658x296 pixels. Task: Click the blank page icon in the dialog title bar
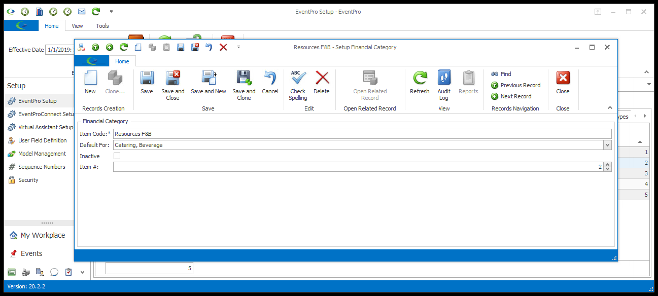[x=138, y=47]
